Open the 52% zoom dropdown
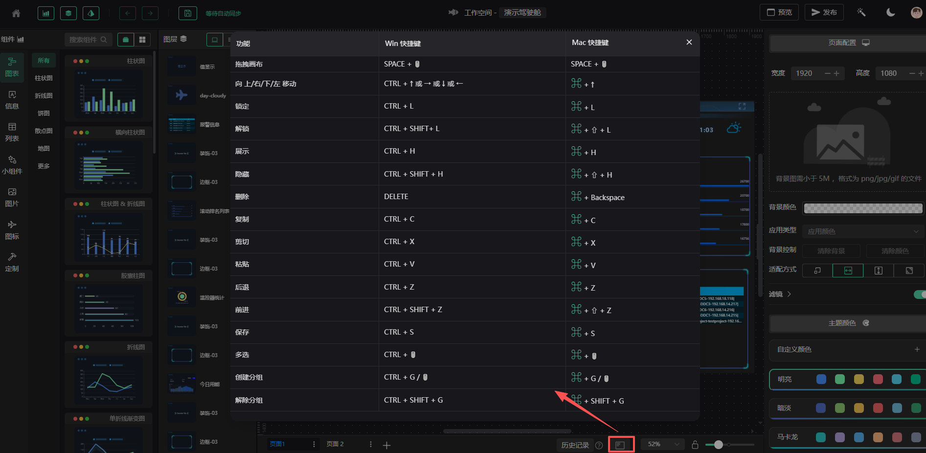 pyautogui.click(x=663, y=444)
